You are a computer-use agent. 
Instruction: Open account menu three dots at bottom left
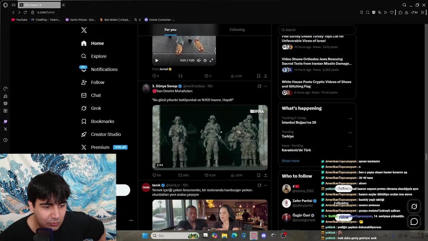click(x=131, y=220)
